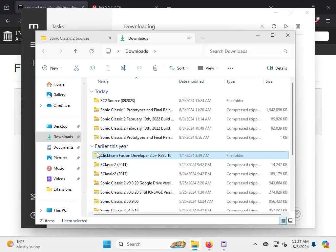
Task: Expand the OneDrive tree node
Action: [41, 105]
